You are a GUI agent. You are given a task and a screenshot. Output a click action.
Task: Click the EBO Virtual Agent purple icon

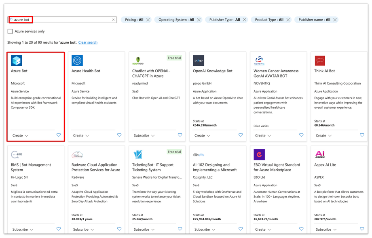pos(259,154)
